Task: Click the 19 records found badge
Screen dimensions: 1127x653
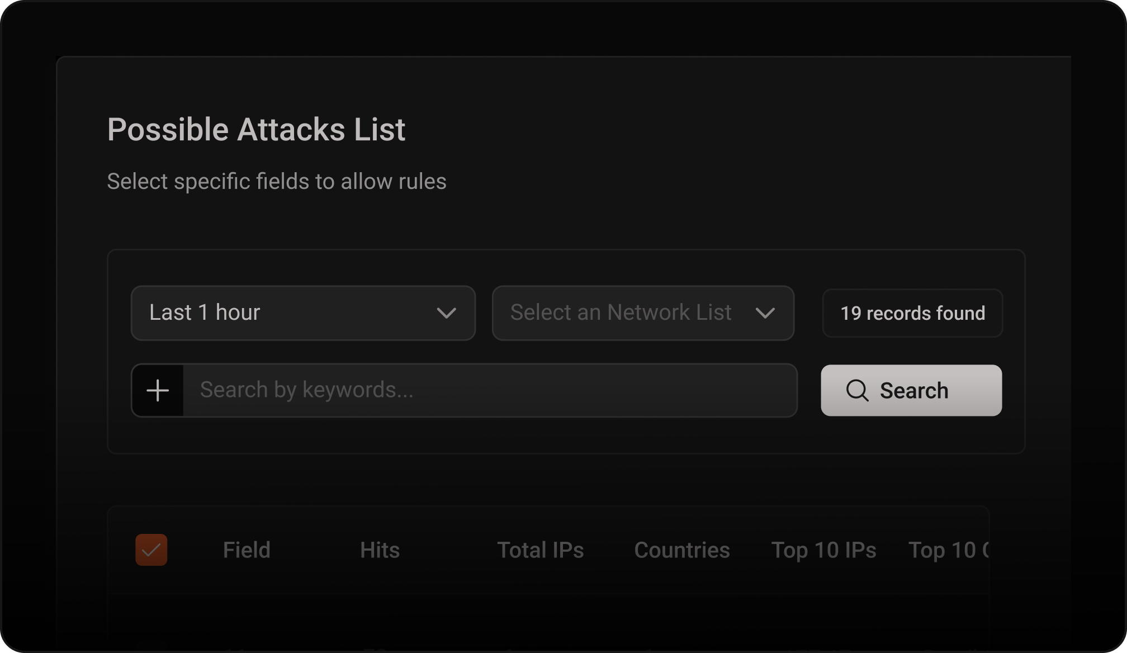Action: click(x=912, y=313)
